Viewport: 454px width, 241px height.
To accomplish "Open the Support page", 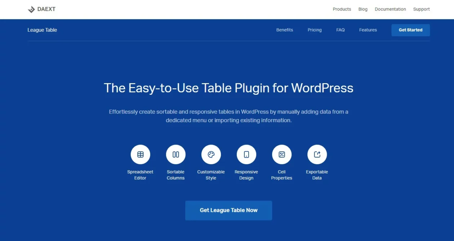I will point(422,9).
